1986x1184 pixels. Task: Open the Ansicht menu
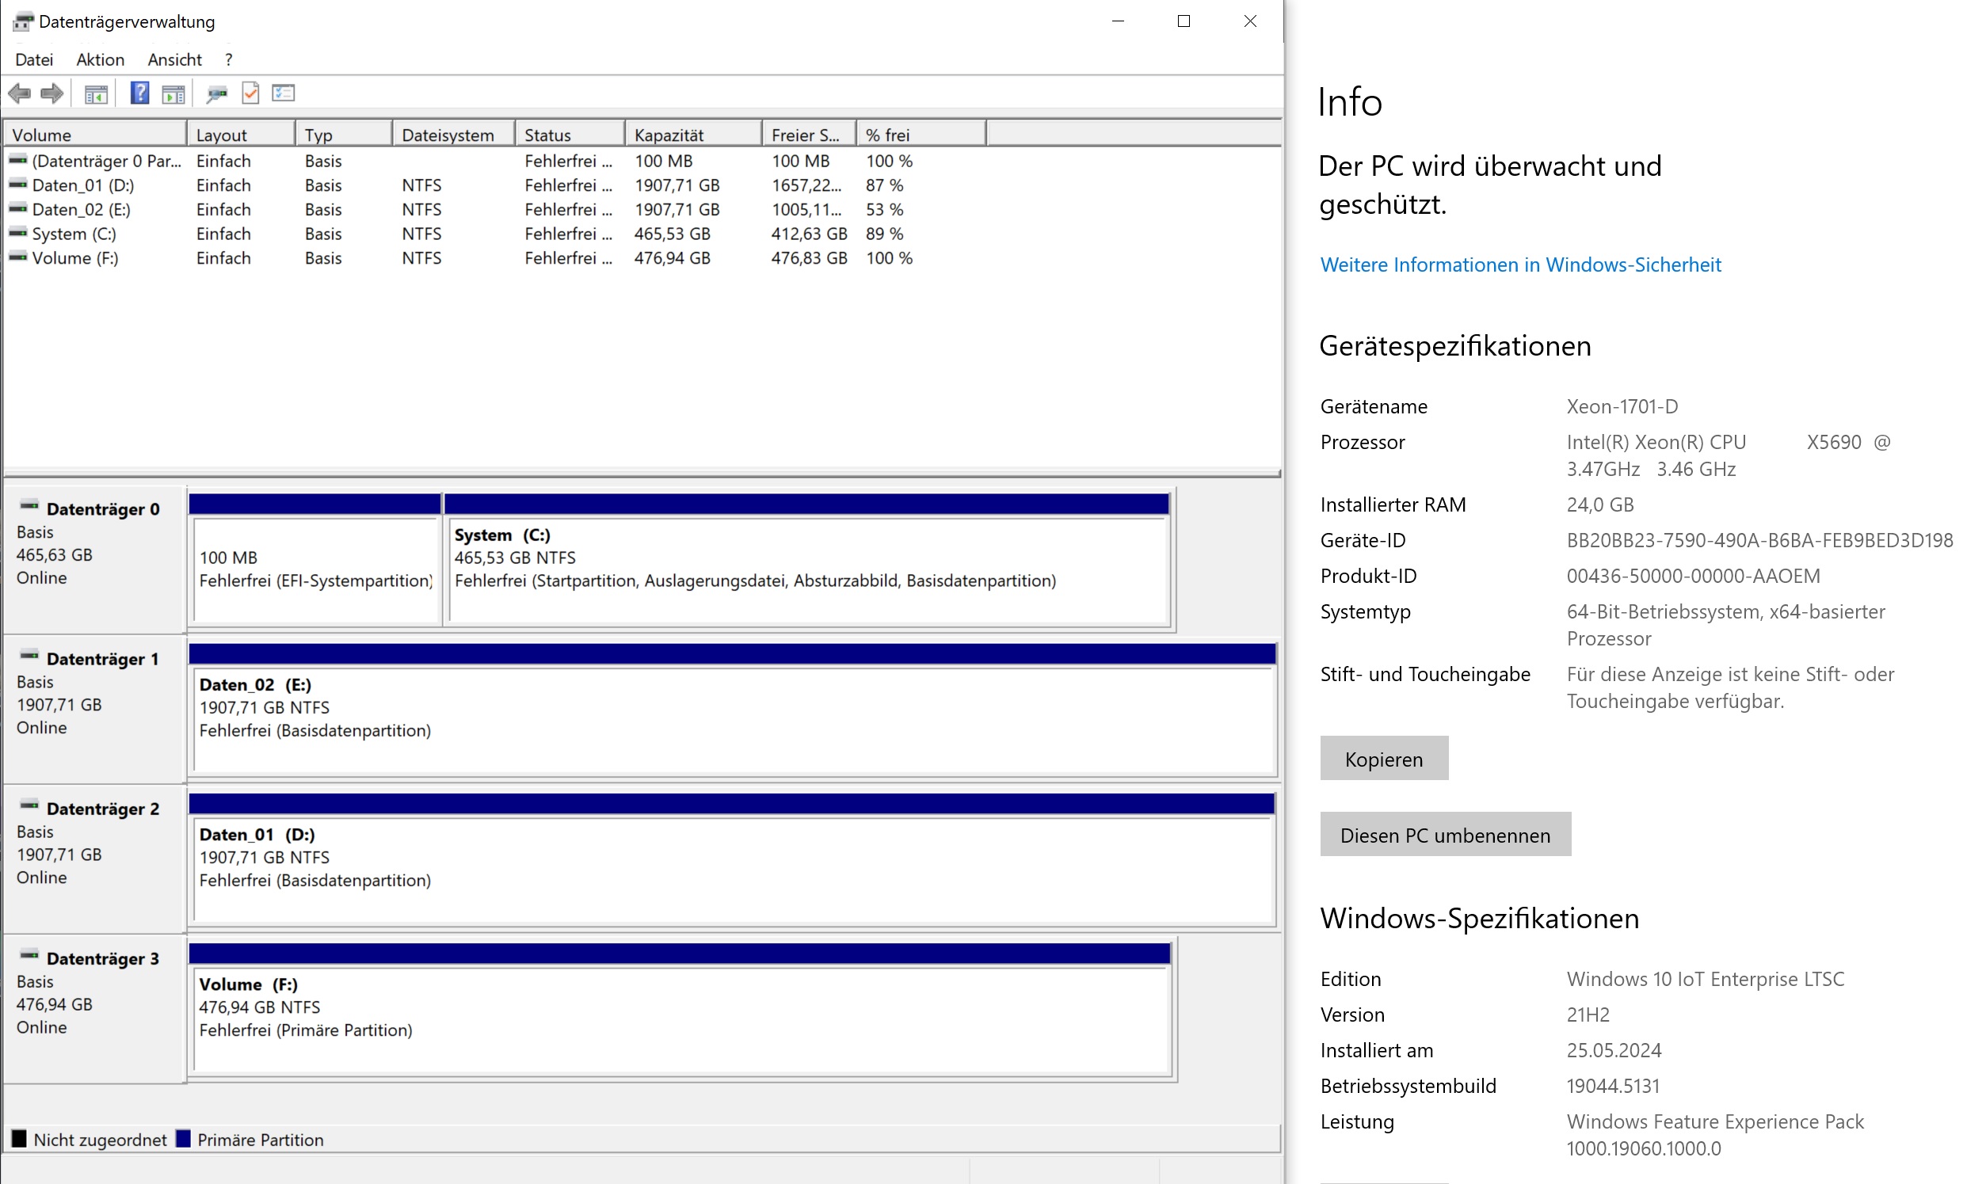point(175,60)
